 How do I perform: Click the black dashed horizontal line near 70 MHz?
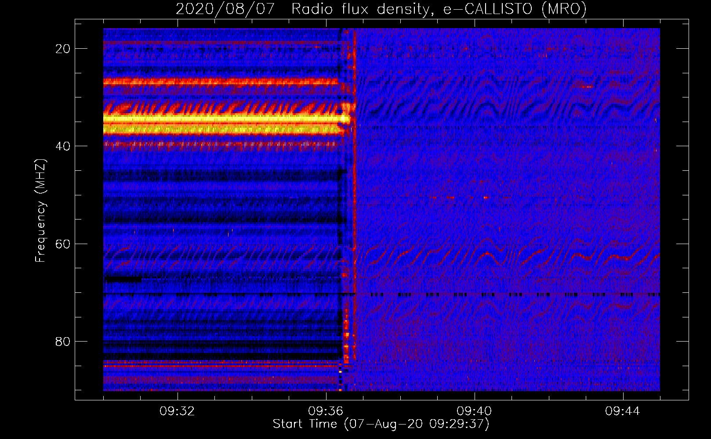click(381, 295)
